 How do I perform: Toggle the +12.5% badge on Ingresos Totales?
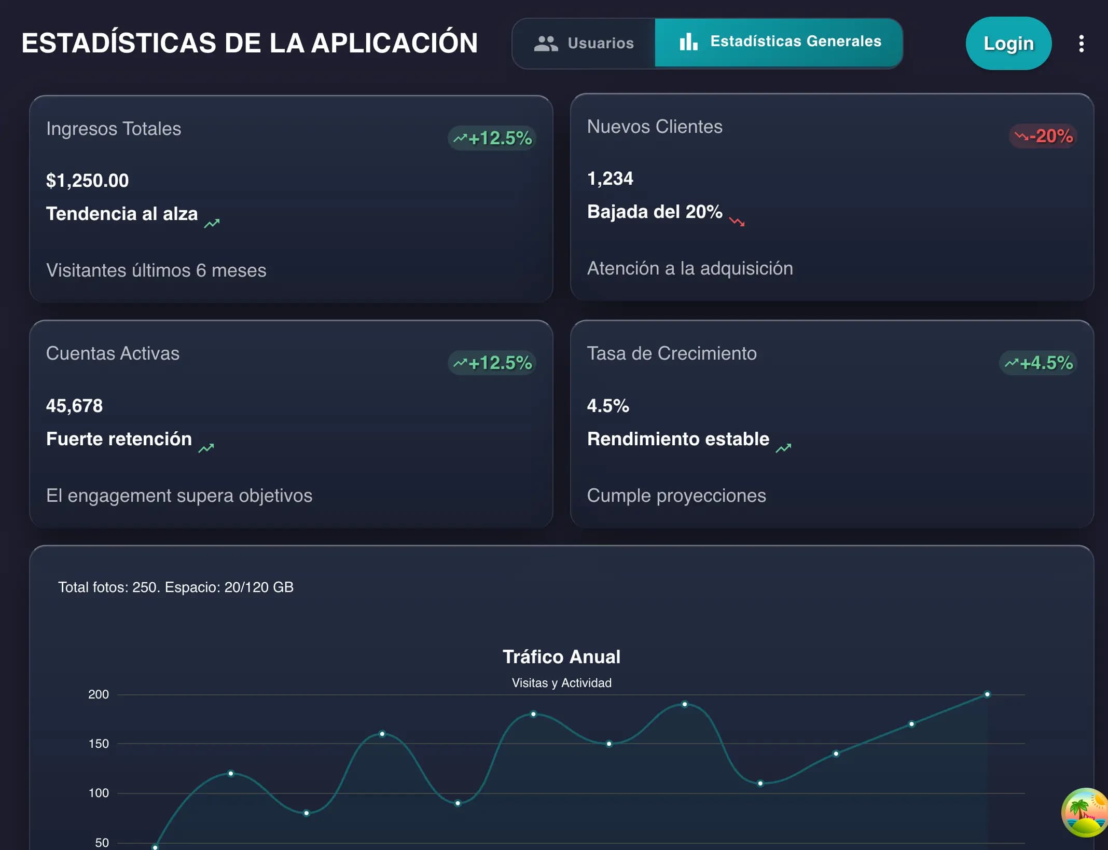pyautogui.click(x=491, y=138)
